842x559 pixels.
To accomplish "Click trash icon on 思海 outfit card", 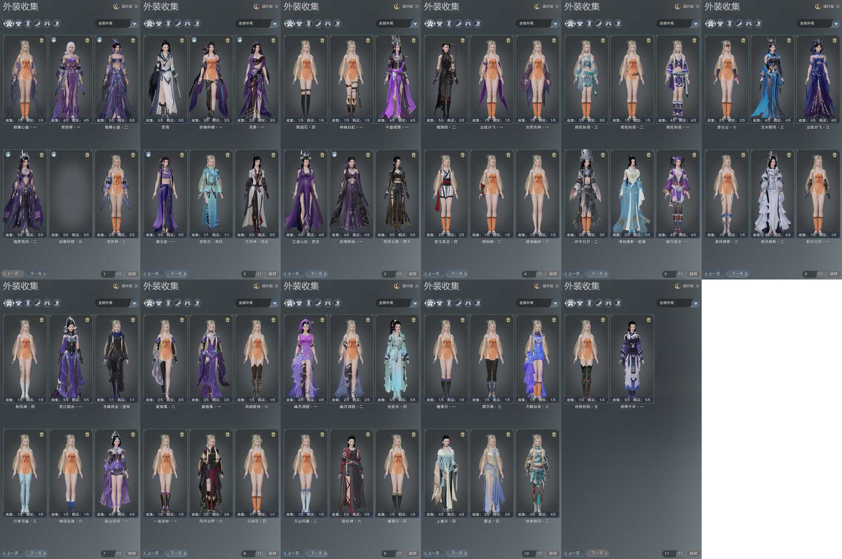I will 182,41.
